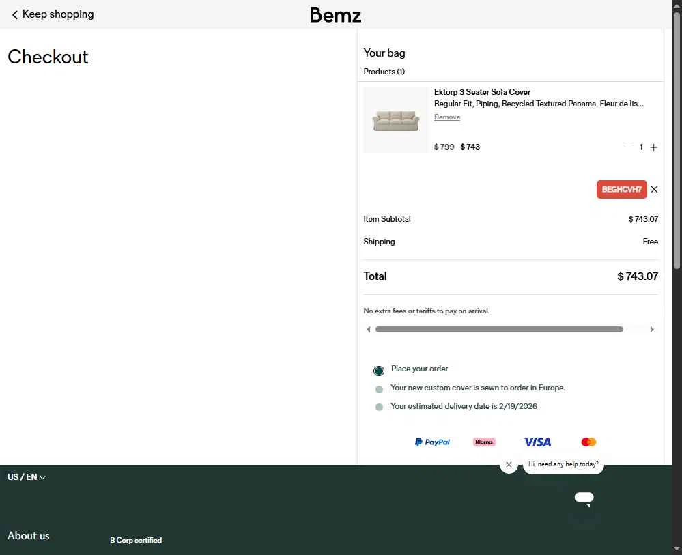
Task: Increase quantity with the plus icon
Action: coord(653,147)
